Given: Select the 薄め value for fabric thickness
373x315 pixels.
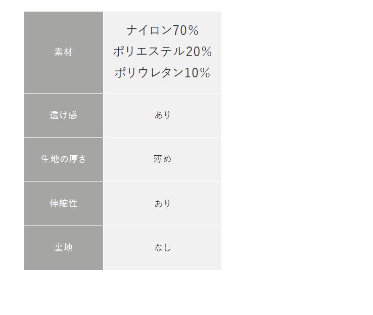Looking at the screenshot, I should pos(162,159).
